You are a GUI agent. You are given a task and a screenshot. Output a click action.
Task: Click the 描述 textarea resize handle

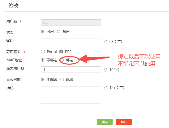point(100,102)
